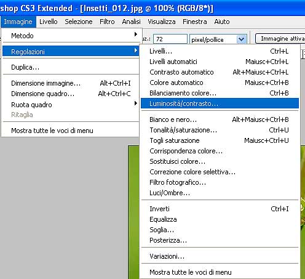
Task: Click the Immagine attiva button
Action: [280, 39]
